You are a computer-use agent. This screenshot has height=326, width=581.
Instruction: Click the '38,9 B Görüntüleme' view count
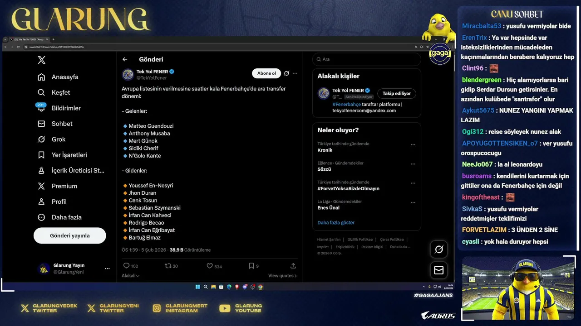coord(190,250)
